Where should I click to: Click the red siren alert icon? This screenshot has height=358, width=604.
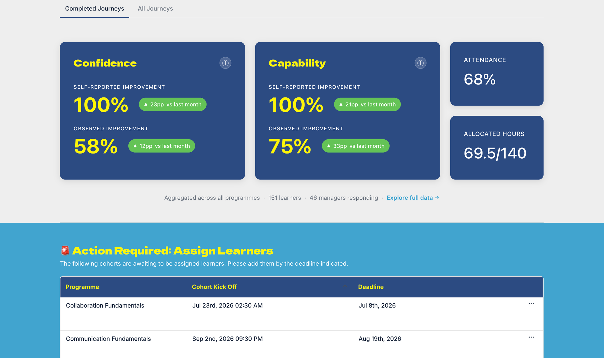pyautogui.click(x=65, y=251)
